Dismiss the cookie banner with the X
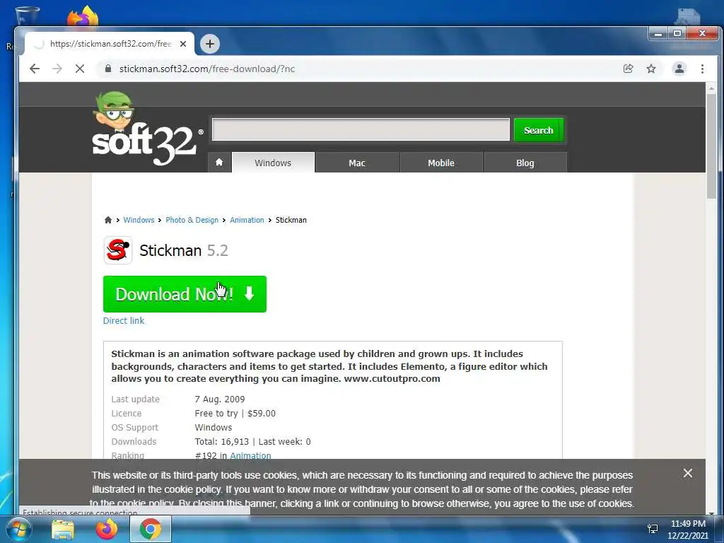This screenshot has width=724, height=543. point(687,473)
